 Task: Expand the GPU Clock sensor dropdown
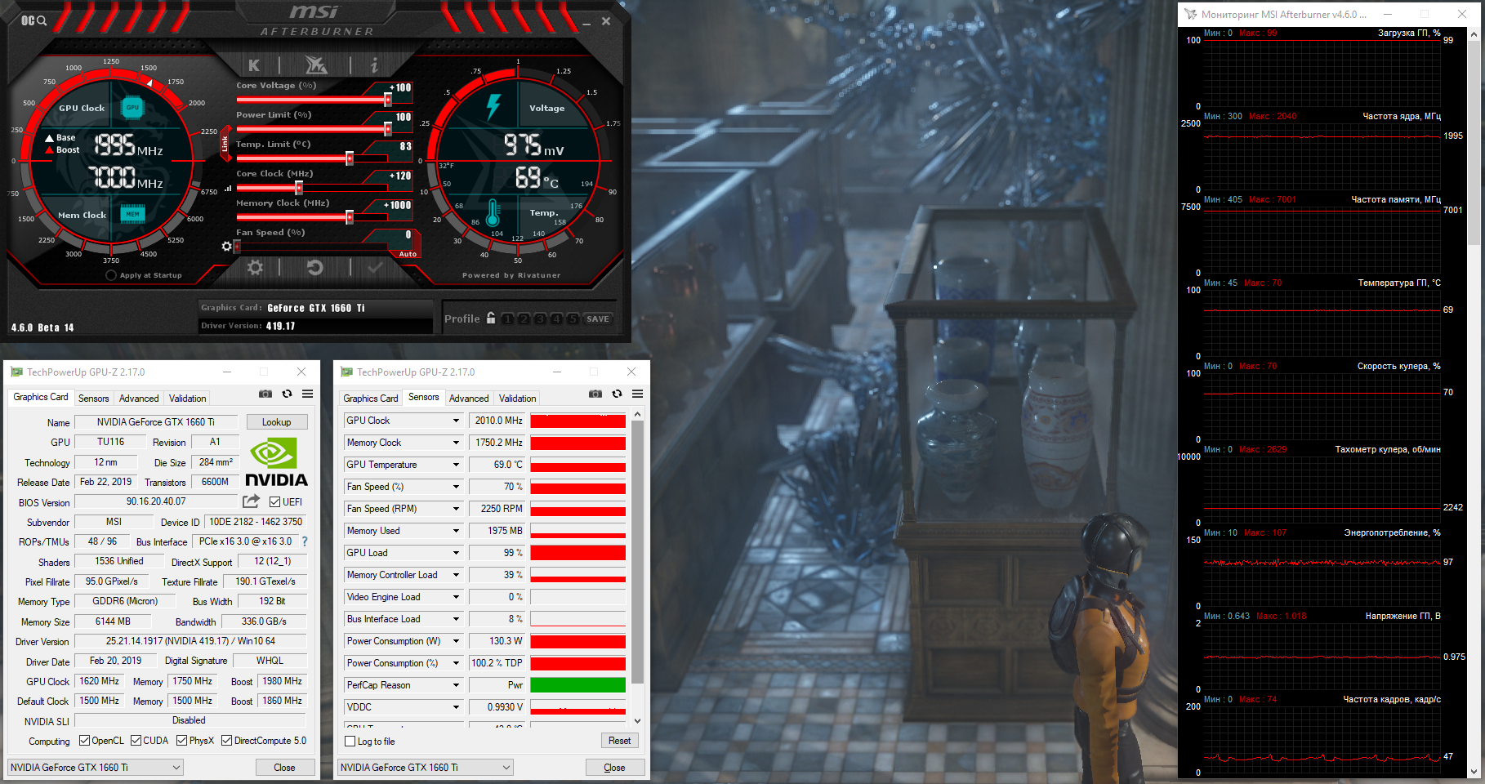(x=456, y=421)
